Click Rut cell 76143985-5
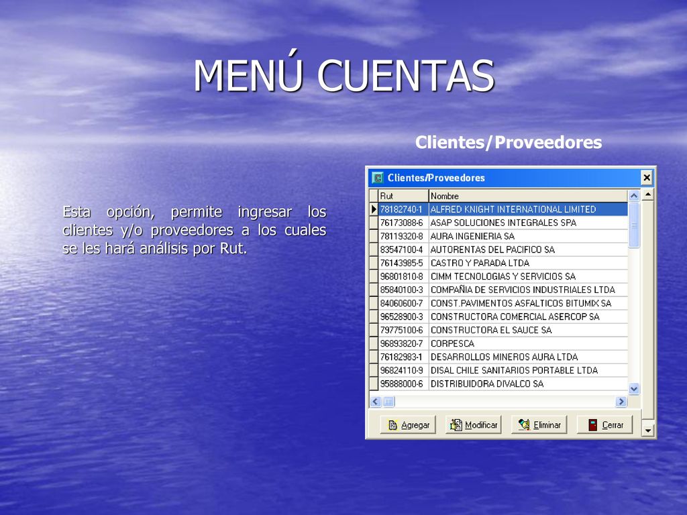 (x=403, y=263)
